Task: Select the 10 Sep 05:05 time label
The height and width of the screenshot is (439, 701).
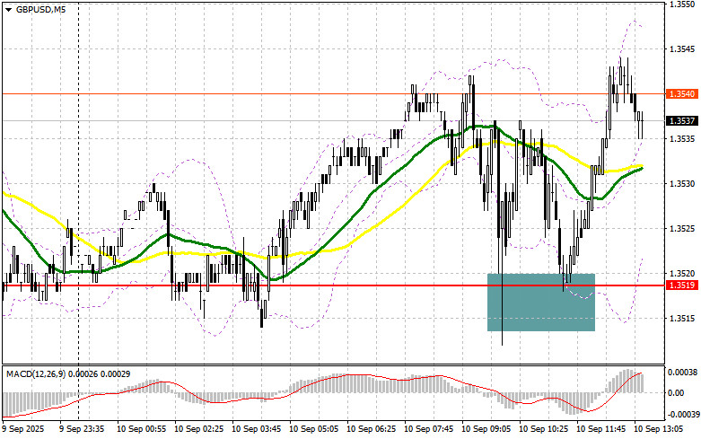Action: click(x=313, y=429)
